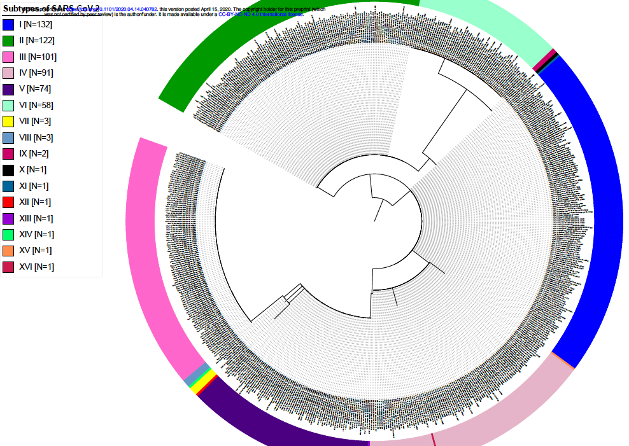Click the crimson swatch for subtype XVI
Viewport: 629px width, 446px height.
[x=8, y=267]
